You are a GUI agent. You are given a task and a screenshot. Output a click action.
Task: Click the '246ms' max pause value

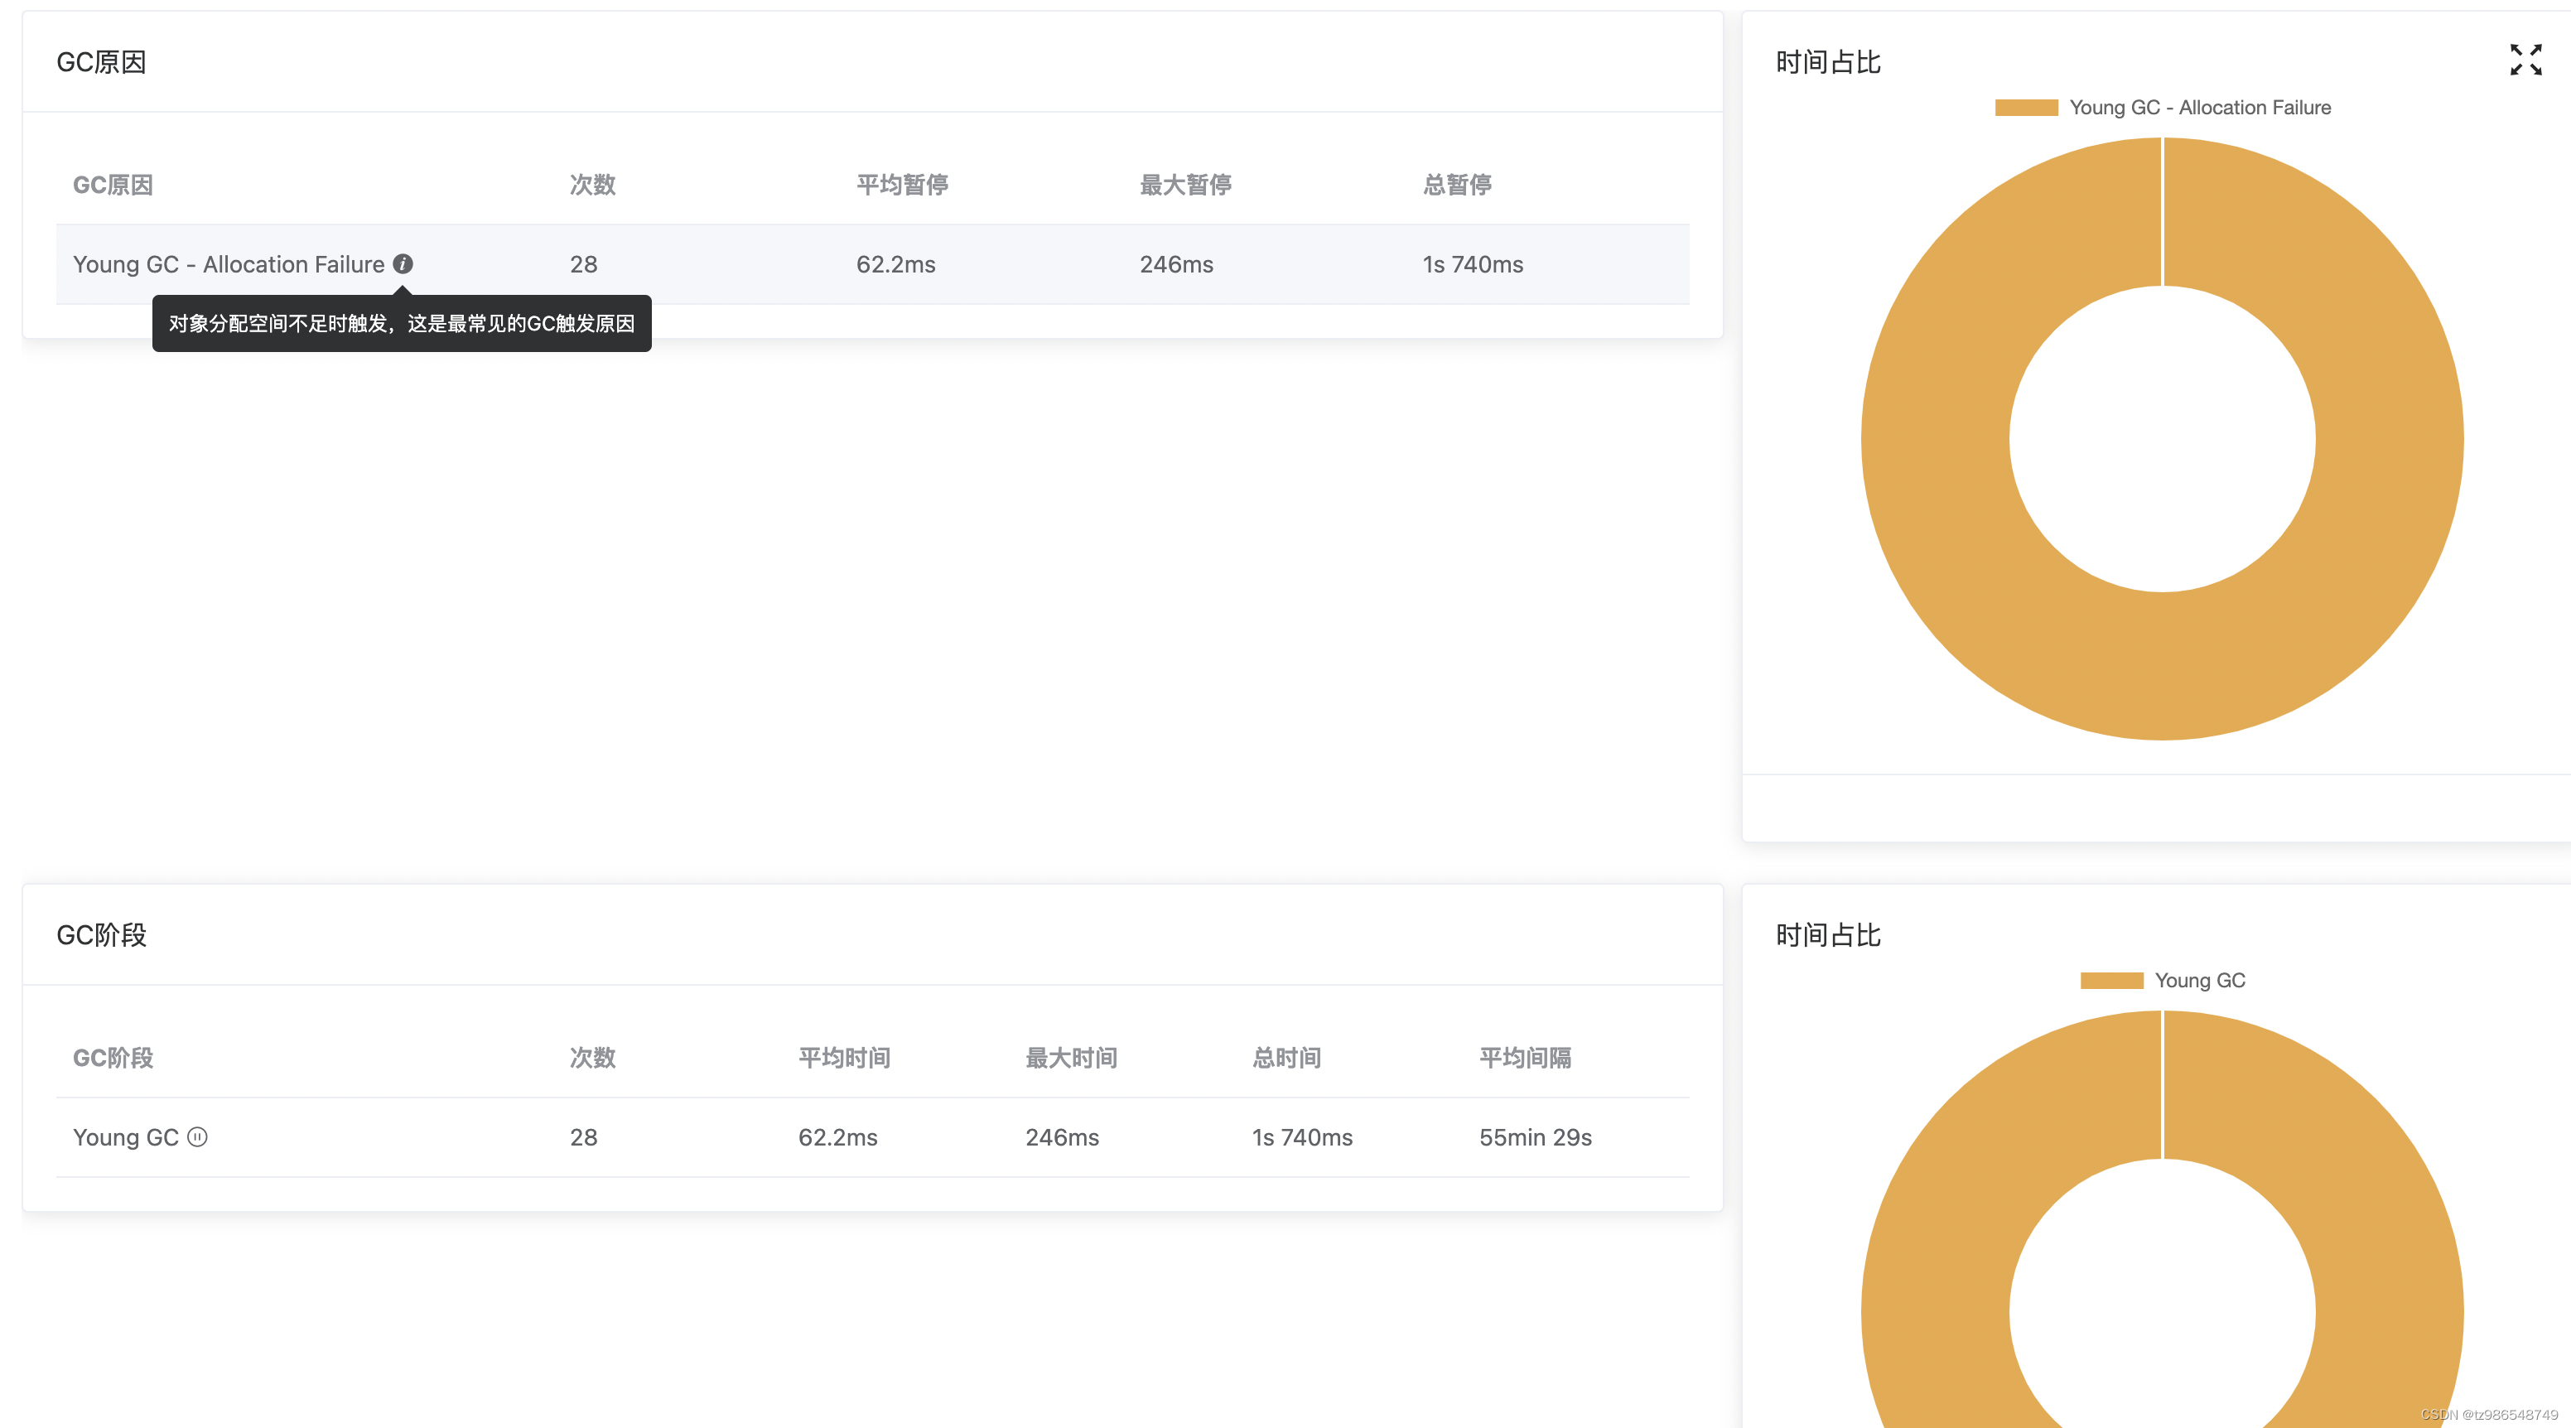(x=1177, y=264)
